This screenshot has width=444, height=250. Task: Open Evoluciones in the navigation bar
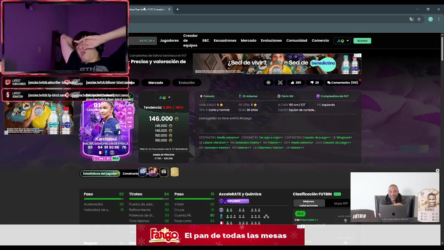click(x=271, y=41)
